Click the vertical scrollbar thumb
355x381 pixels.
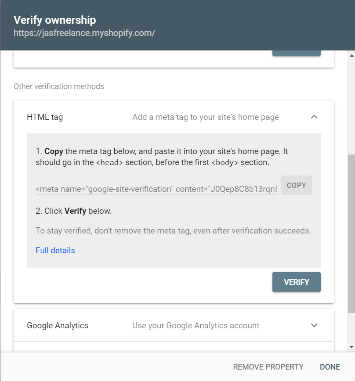tap(351, 234)
